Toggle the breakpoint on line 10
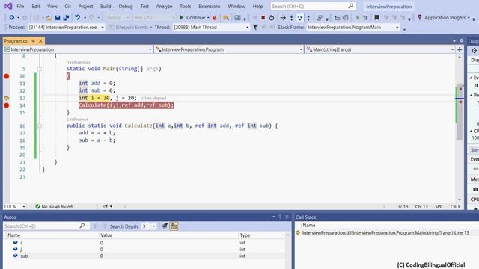The image size is (479, 269). 7,76
